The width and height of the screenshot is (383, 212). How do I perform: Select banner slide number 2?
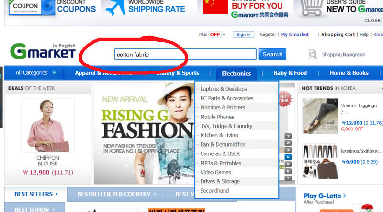[288, 143]
